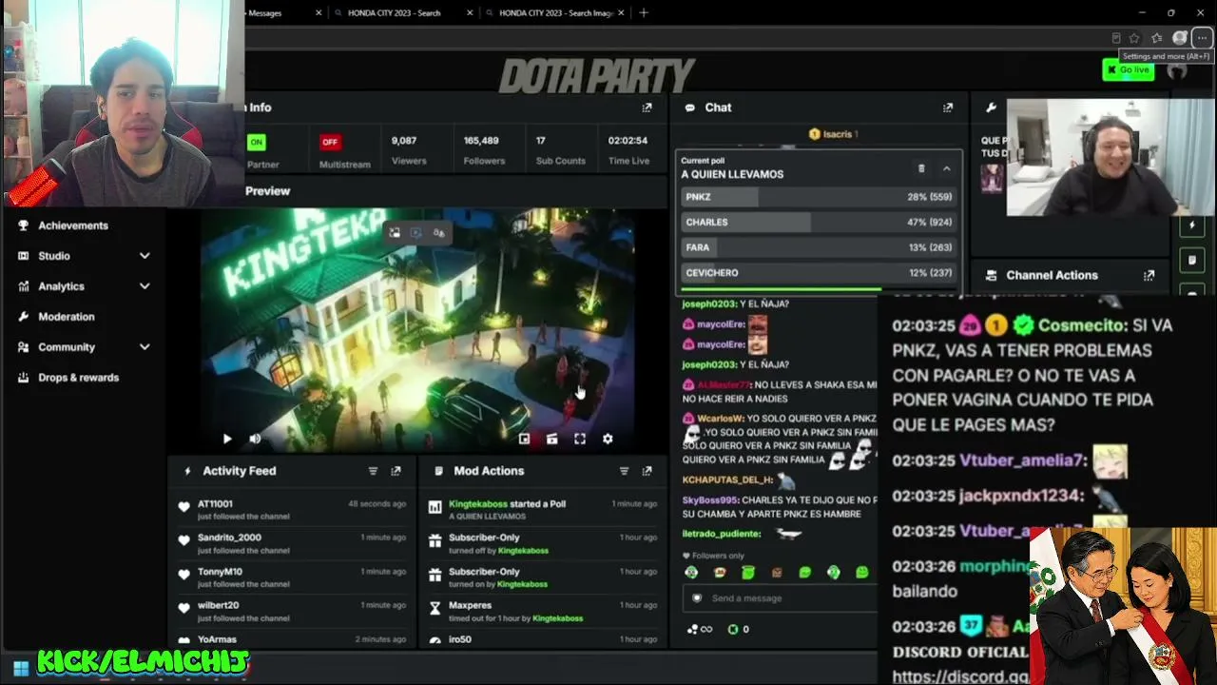Toggle the Partner ON badge
The height and width of the screenshot is (685, 1217).
pyautogui.click(x=256, y=142)
